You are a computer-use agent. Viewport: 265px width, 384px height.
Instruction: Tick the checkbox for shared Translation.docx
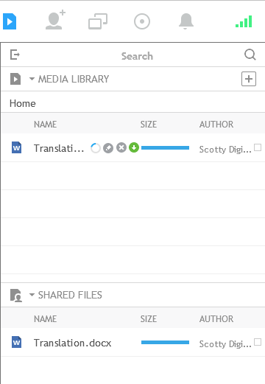[258, 342]
